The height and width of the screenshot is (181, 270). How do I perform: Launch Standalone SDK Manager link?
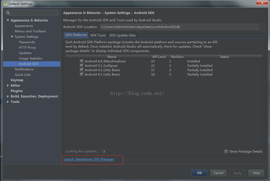pos(89,159)
